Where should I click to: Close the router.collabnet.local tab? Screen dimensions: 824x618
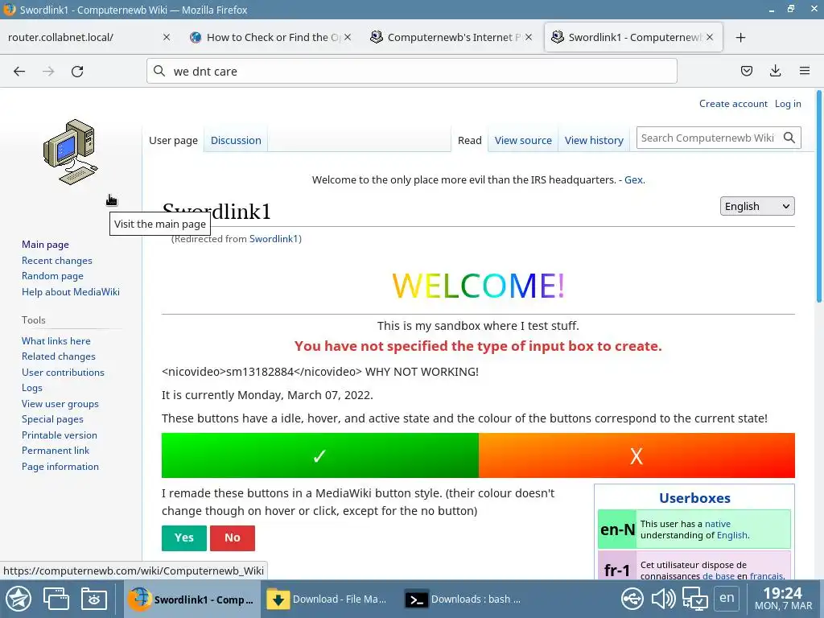tap(166, 37)
